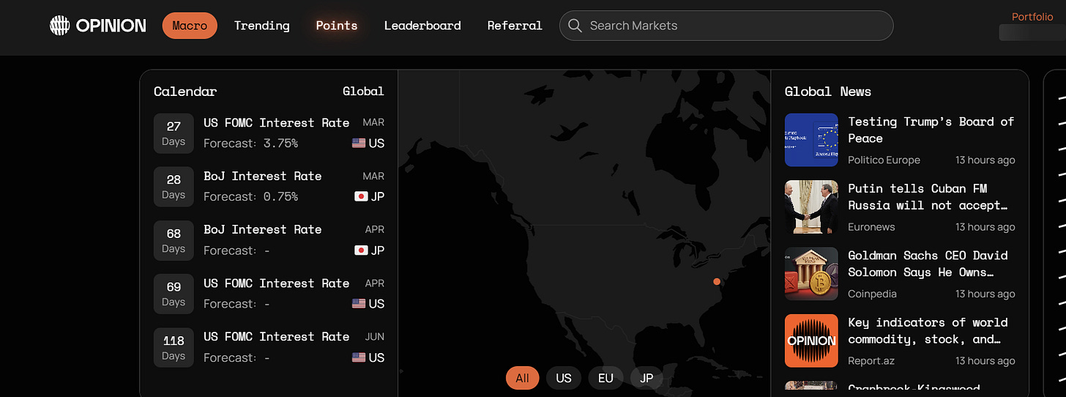Open BoJ Interest Rate MAR event

tap(269, 186)
